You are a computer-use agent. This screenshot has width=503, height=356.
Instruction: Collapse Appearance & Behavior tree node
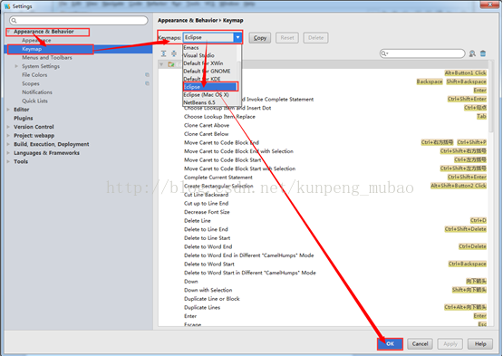pos(9,32)
